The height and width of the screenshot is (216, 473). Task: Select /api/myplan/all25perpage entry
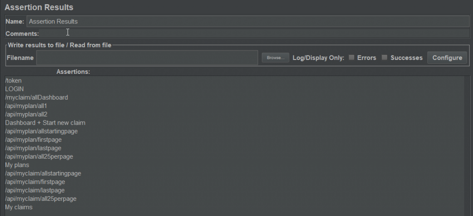tap(39, 156)
